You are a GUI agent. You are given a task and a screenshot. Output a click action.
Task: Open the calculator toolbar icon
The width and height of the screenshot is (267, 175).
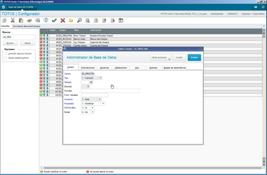pos(29,20)
